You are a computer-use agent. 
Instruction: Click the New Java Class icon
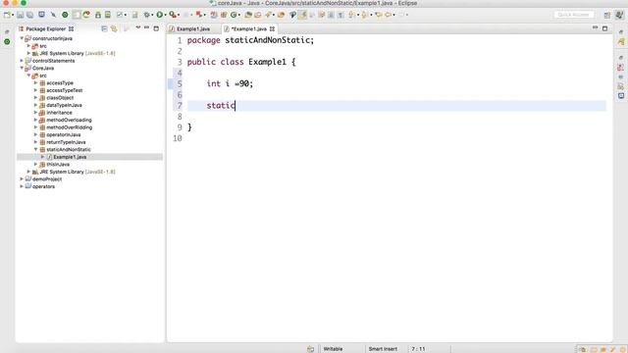[234, 15]
